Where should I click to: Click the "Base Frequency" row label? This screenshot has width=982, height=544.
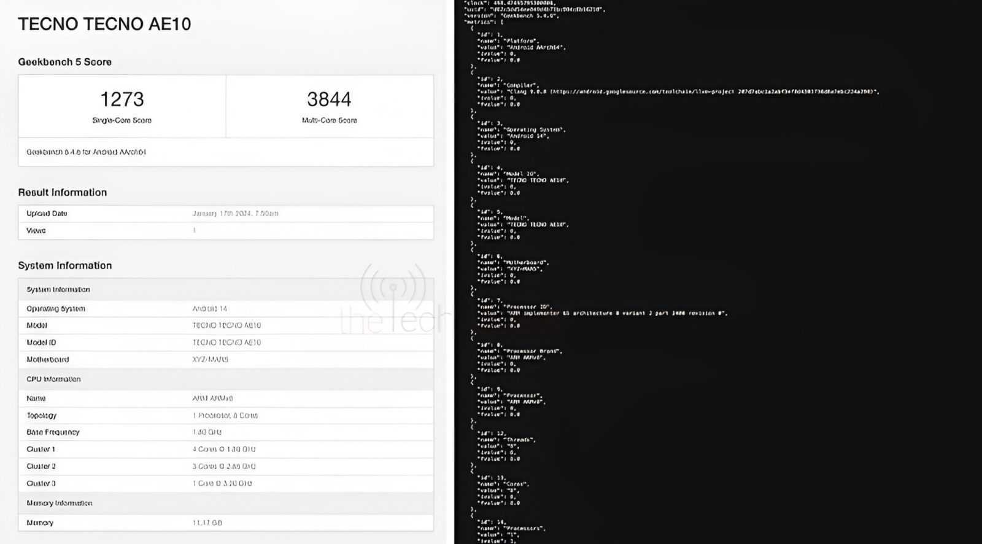[x=53, y=432]
